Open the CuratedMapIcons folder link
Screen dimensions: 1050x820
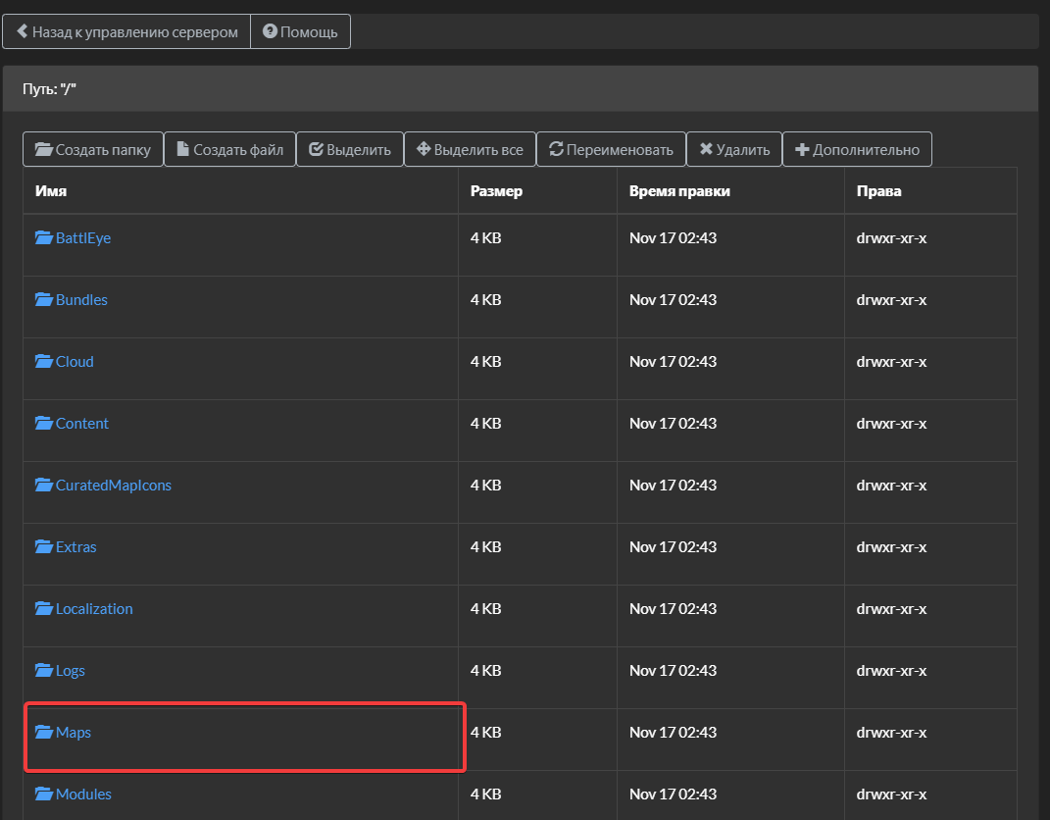tap(113, 485)
